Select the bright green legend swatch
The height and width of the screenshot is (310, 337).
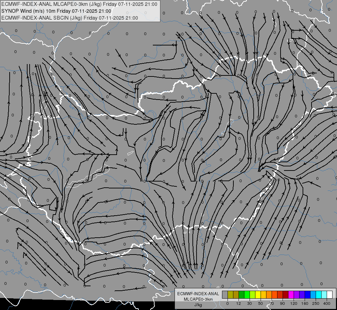(247, 294)
